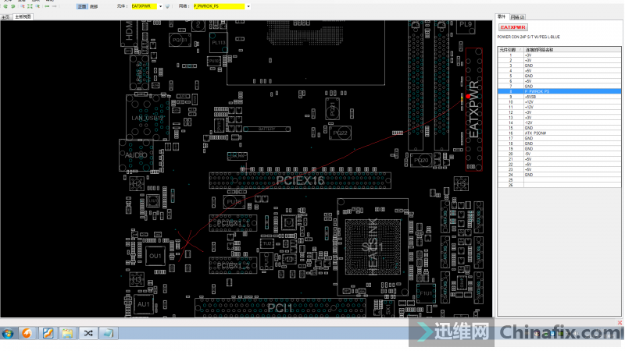
Task: Click the PCIEX1_1 slot on the board
Action: point(233,223)
